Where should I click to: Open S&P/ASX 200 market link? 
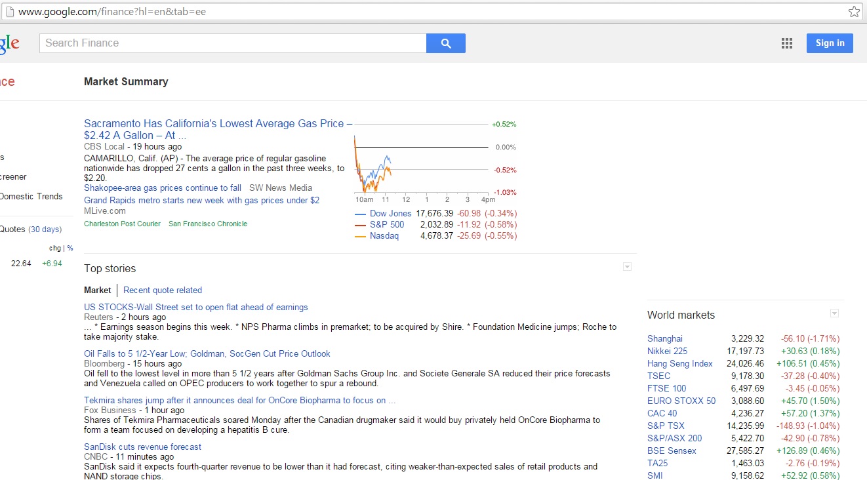[x=675, y=438]
